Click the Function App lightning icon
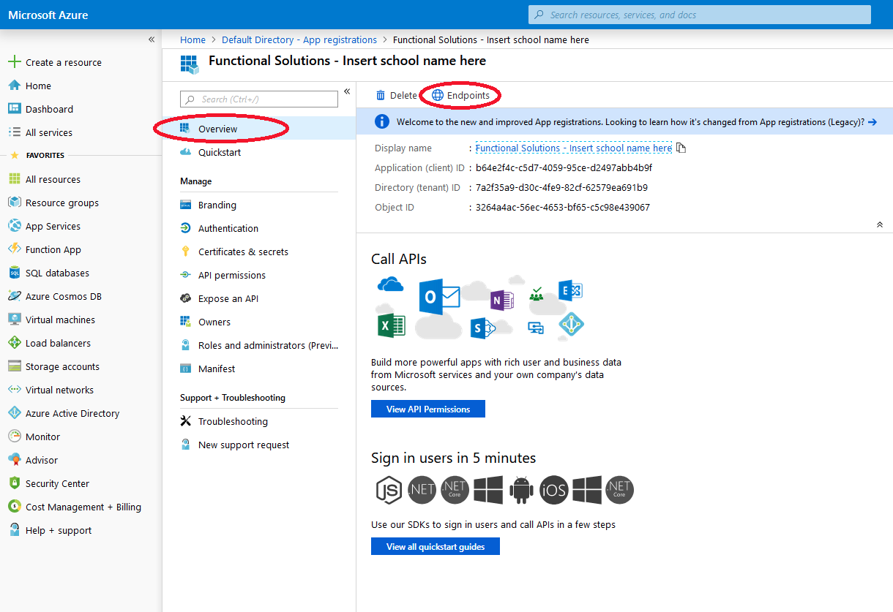 14,249
